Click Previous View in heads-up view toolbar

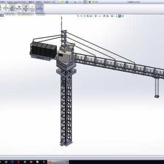click(84, 16)
